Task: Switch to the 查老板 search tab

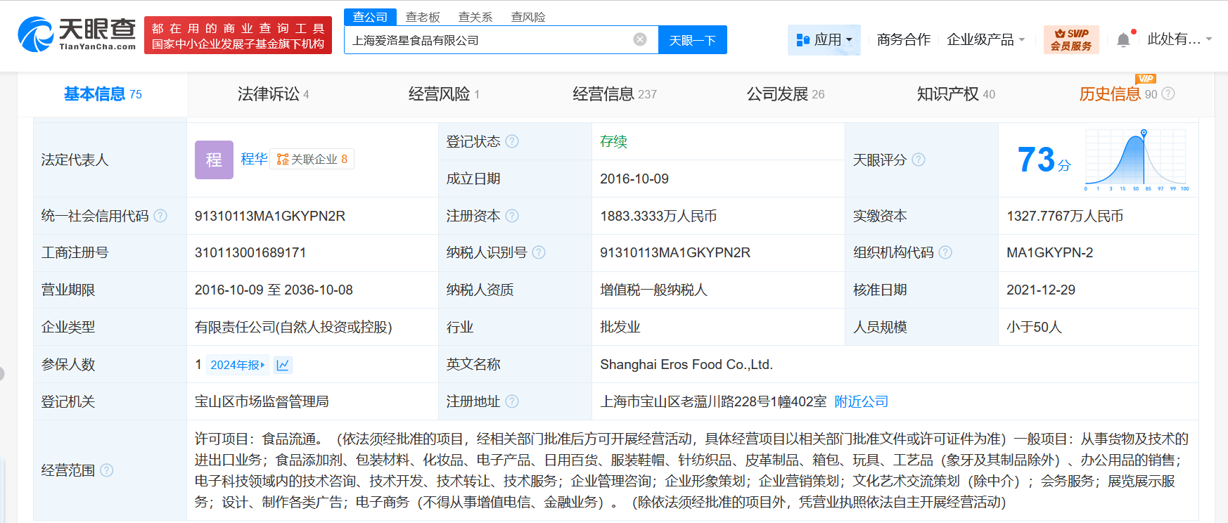Action: pyautogui.click(x=423, y=17)
